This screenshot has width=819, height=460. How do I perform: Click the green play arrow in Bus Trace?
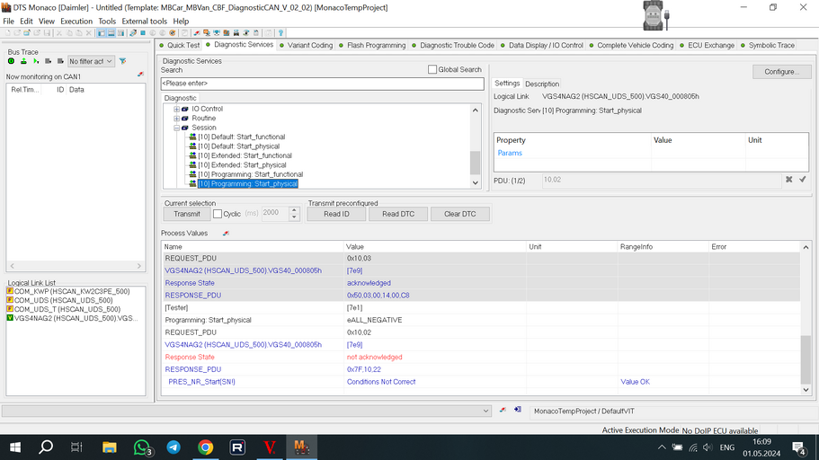tap(36, 61)
